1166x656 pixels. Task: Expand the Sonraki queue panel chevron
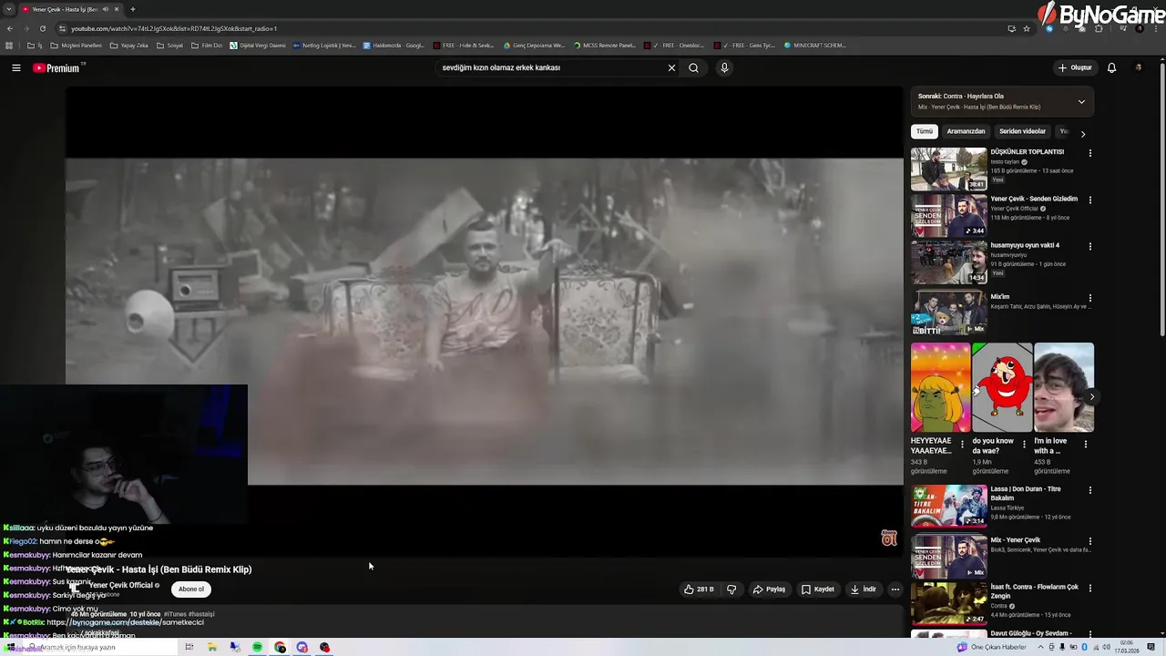pyautogui.click(x=1081, y=101)
